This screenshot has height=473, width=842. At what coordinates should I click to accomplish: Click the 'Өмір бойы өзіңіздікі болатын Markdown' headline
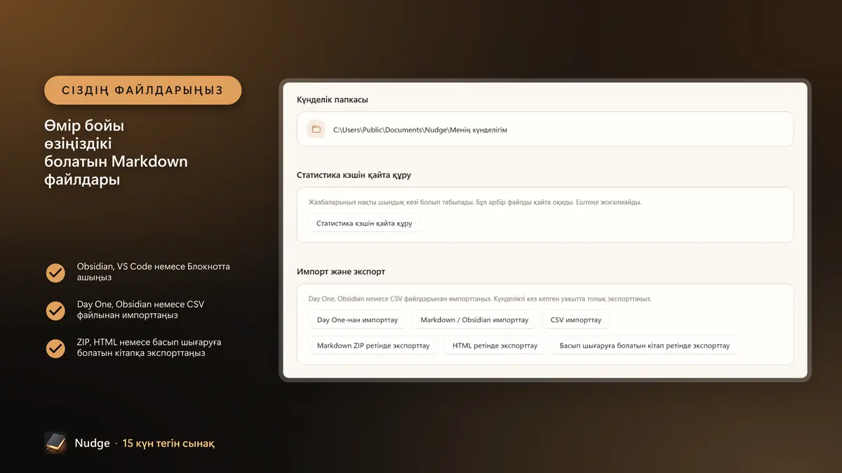[116, 153]
